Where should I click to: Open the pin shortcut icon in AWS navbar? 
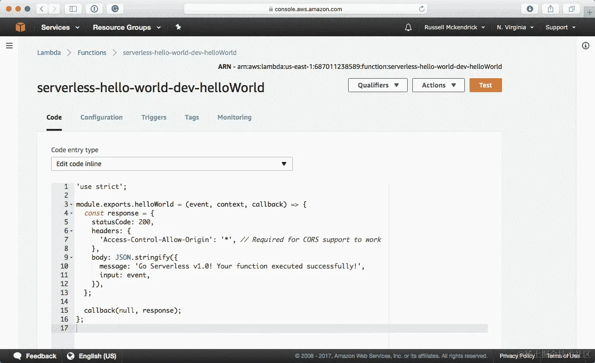[178, 27]
